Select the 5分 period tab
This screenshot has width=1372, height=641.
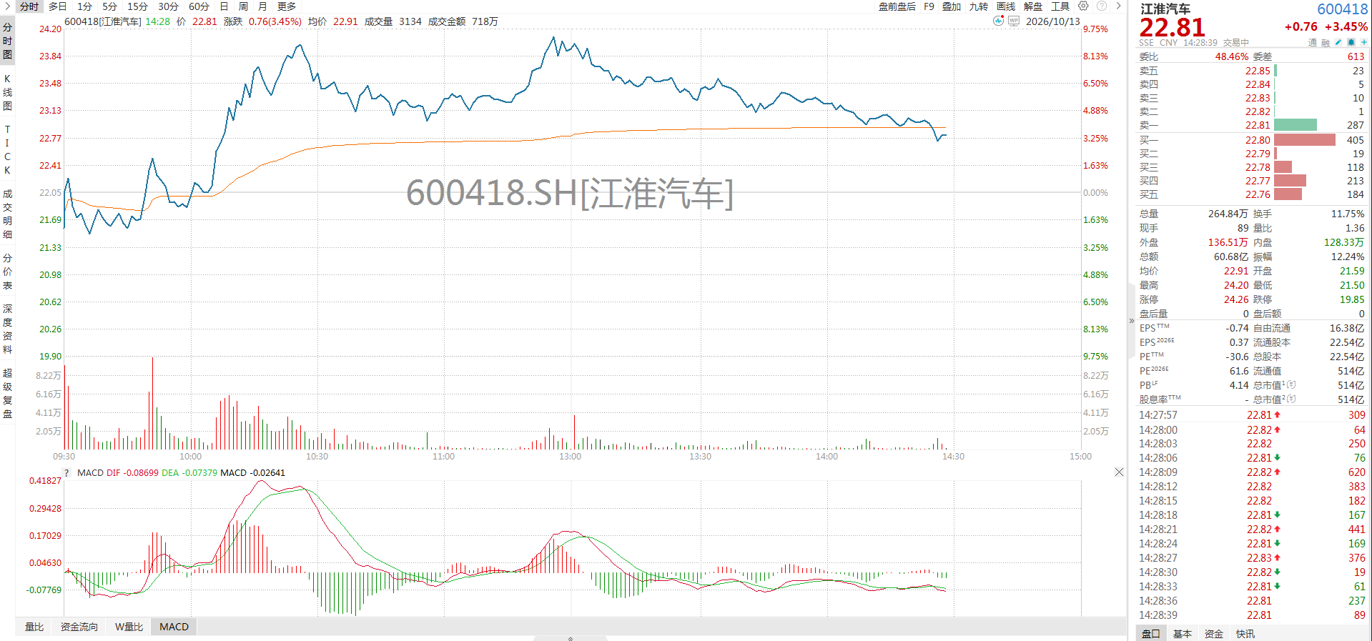pos(109,6)
